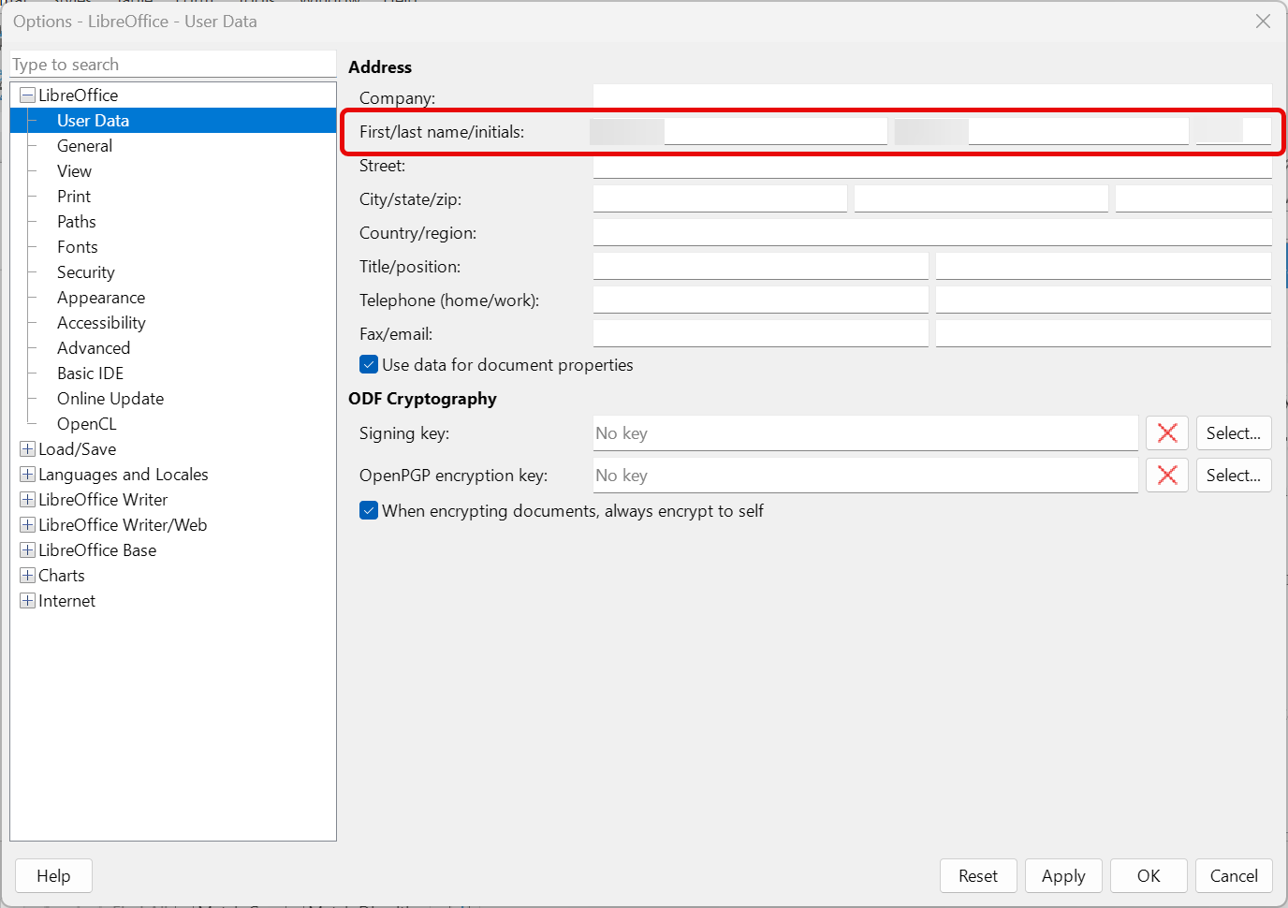The width and height of the screenshot is (1288, 908).
Task: Toggle always encrypt to self checkbox
Action: (x=369, y=511)
